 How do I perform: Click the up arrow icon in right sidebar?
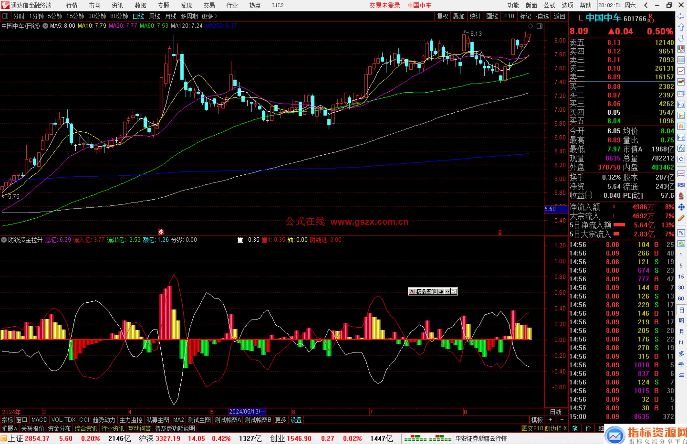click(x=681, y=27)
